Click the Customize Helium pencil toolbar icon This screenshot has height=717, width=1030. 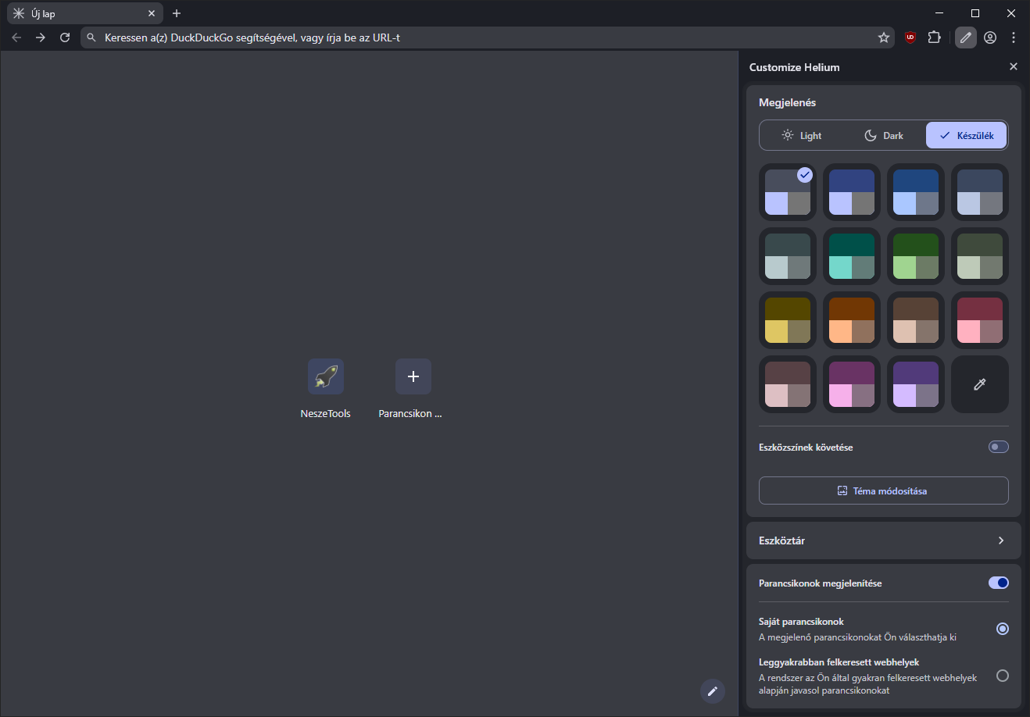(x=966, y=37)
